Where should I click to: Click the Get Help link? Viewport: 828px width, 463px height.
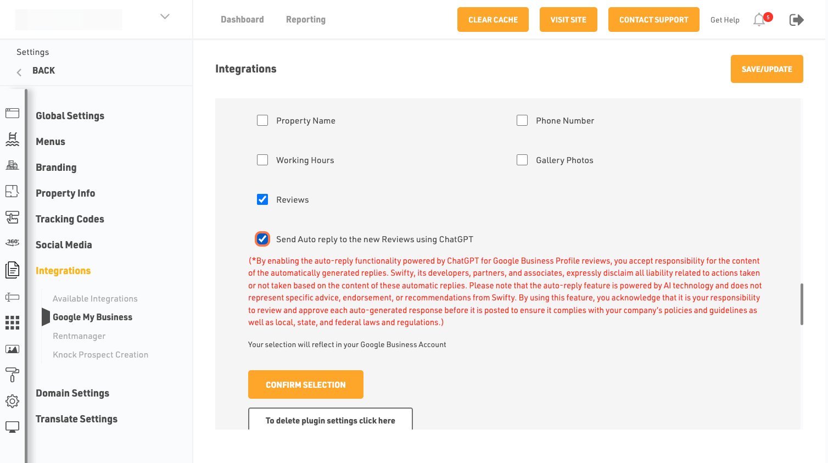coord(725,20)
